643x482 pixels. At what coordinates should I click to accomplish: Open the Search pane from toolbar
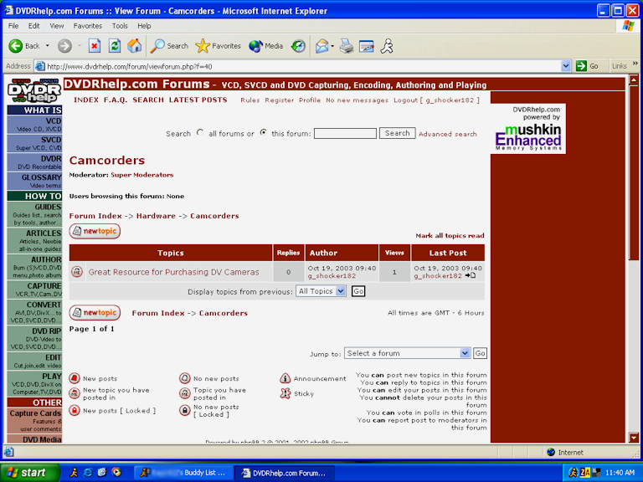(x=169, y=46)
